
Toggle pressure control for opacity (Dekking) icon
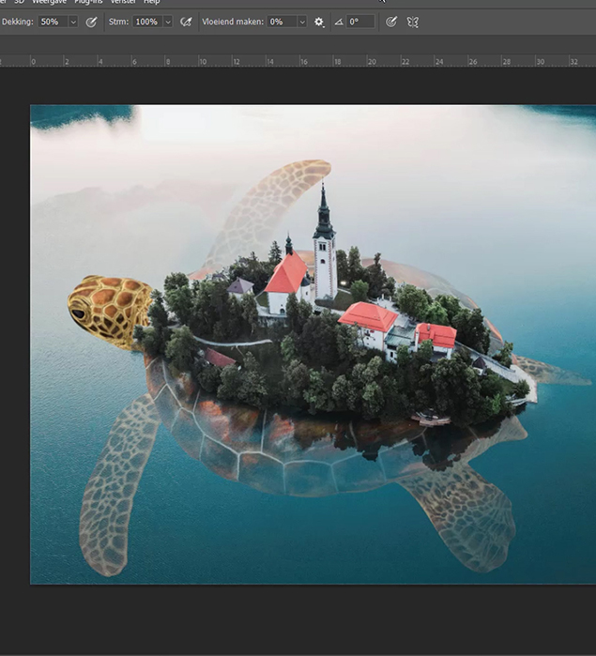tap(91, 22)
